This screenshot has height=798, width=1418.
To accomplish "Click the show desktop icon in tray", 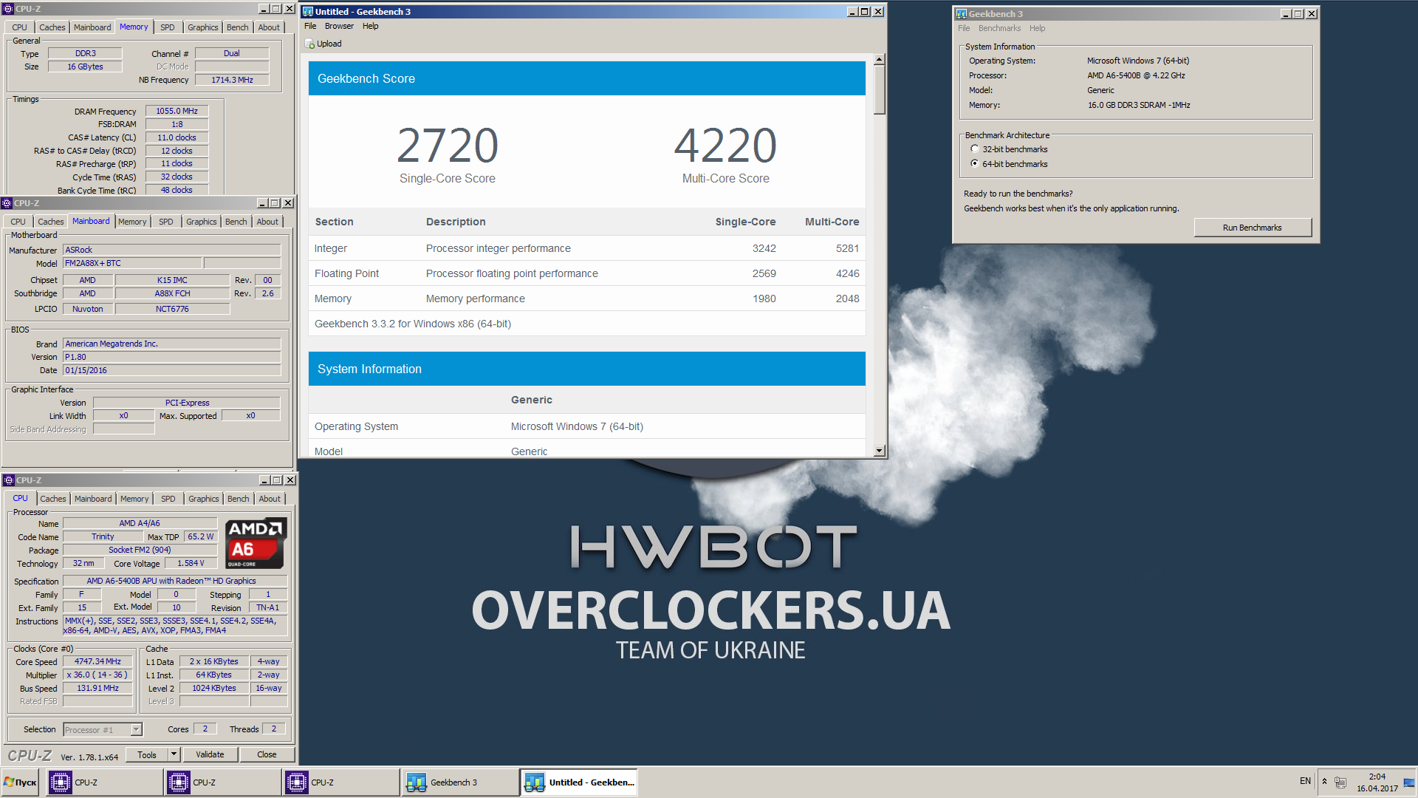I will click(1409, 782).
